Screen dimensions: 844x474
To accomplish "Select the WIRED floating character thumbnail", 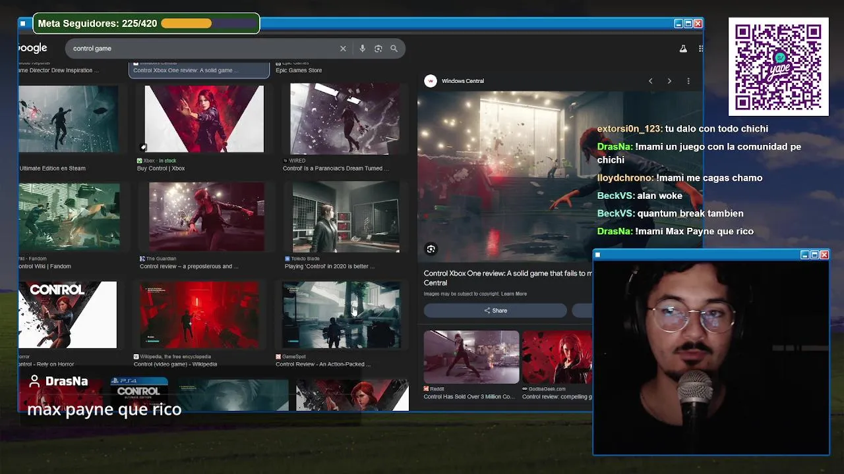I will 344,119.
